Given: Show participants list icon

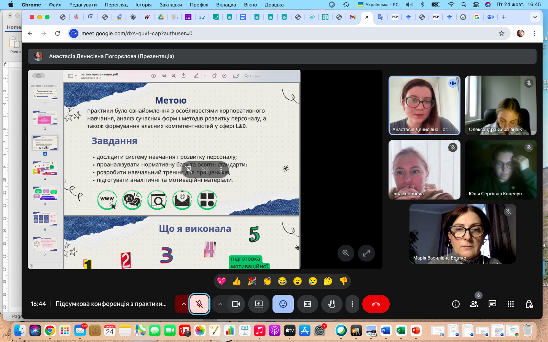Looking at the screenshot, I should (x=474, y=304).
